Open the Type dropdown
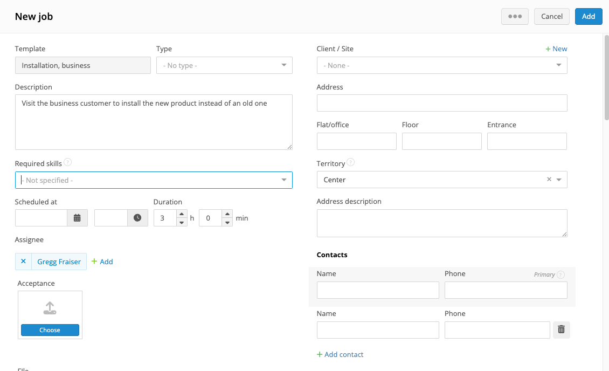This screenshot has height=371, width=609. click(224, 65)
